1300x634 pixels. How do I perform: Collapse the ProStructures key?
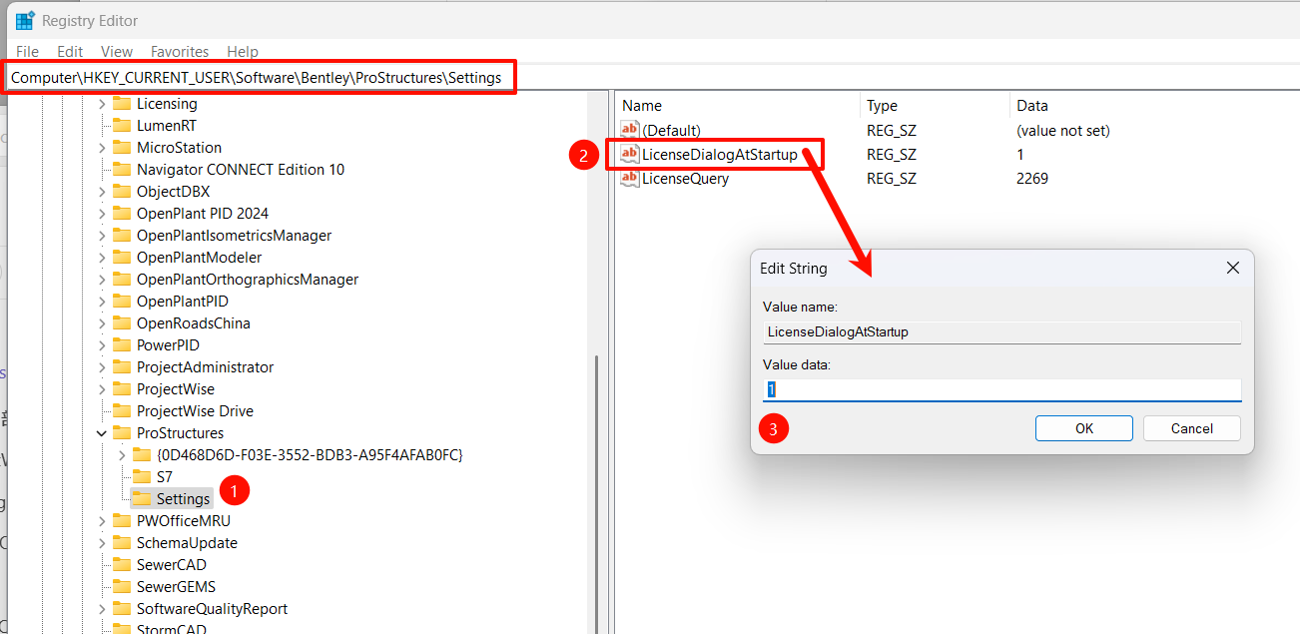(x=102, y=433)
